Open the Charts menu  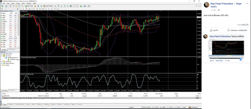18,3
